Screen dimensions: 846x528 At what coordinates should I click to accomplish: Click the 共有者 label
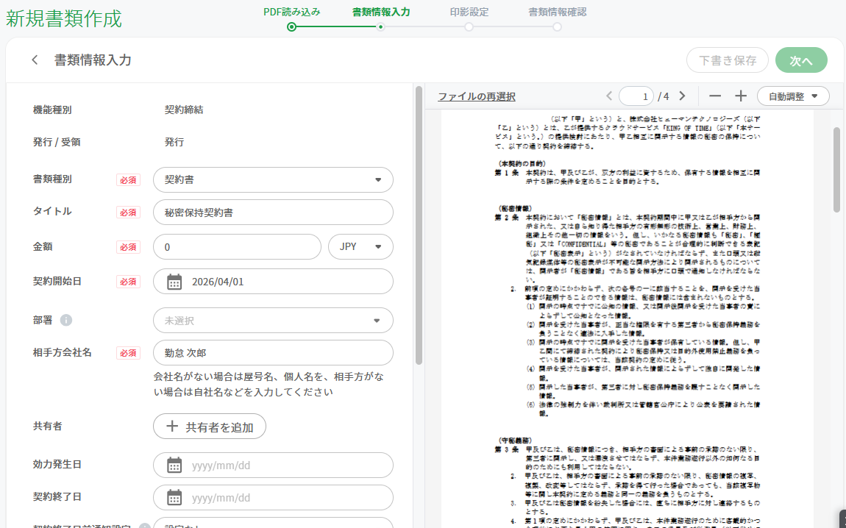pyautogui.click(x=48, y=426)
